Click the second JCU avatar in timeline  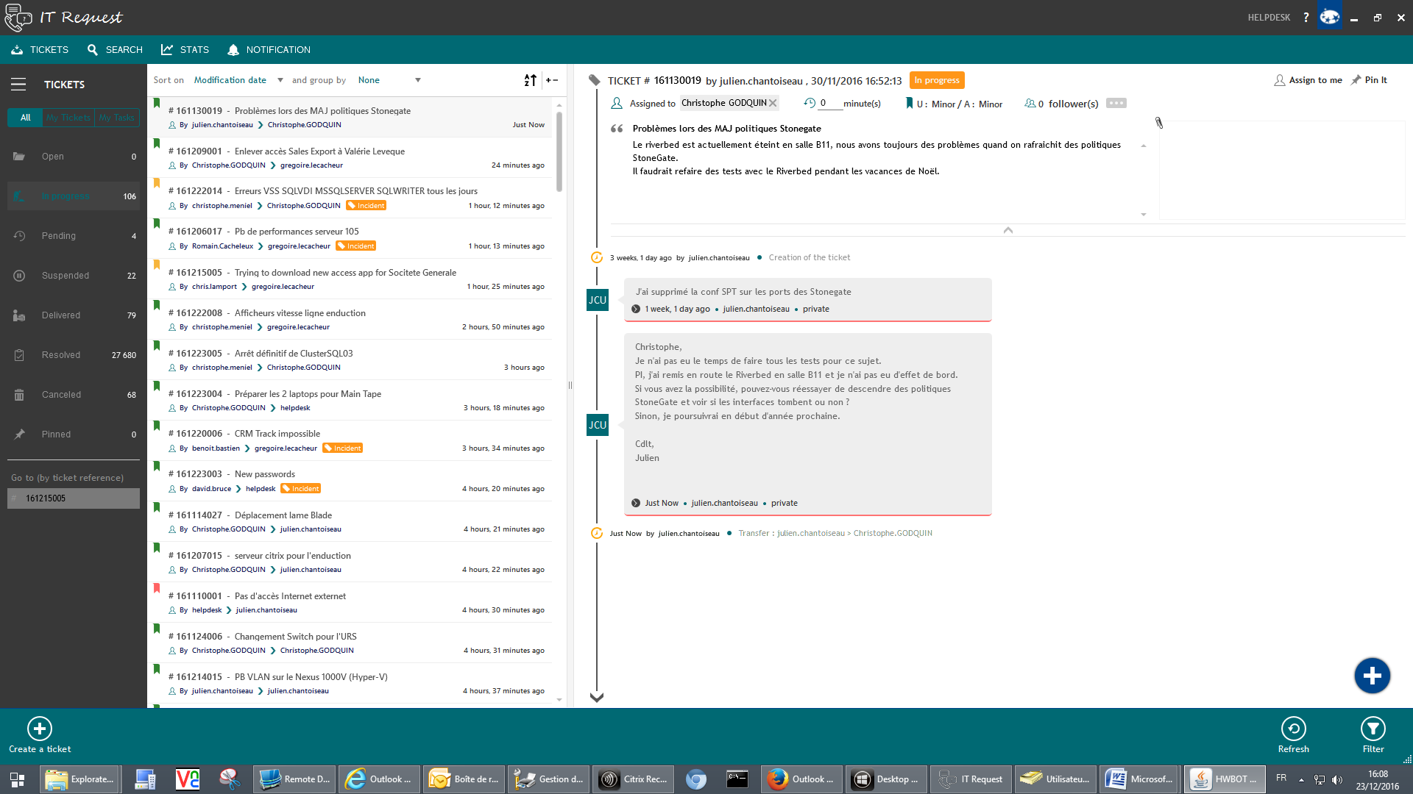pos(598,425)
